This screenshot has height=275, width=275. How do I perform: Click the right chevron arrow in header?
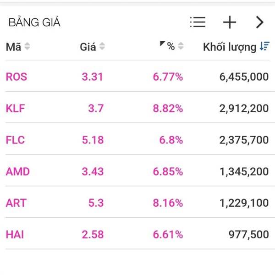click(259, 22)
